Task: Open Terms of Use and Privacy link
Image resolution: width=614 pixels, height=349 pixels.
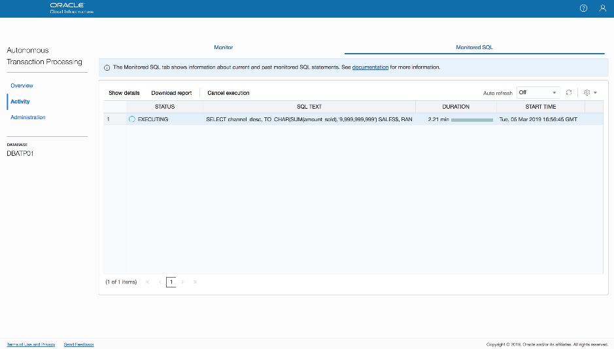Action: coord(31,344)
